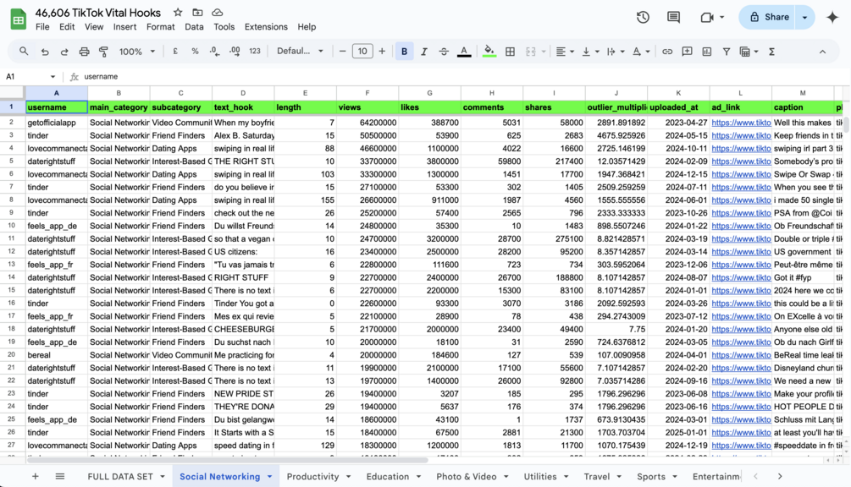Switch to the Photo & Video sheet

coord(467,477)
